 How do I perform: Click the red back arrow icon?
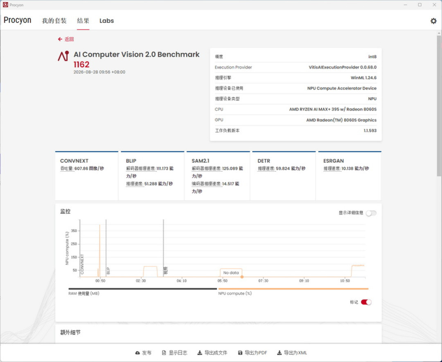[60, 39]
